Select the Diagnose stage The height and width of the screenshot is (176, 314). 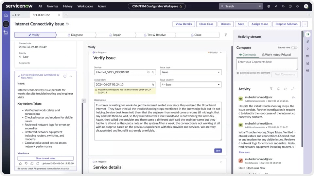(x=75, y=35)
